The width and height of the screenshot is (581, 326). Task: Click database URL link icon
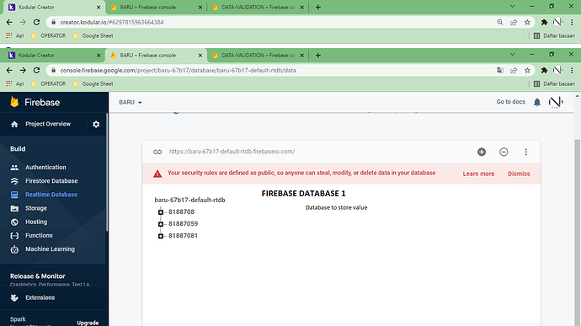[x=157, y=152]
